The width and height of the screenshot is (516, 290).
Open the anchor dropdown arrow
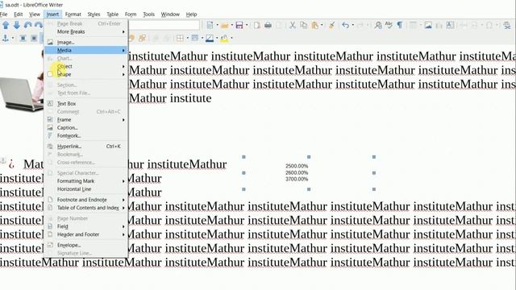tap(13, 38)
